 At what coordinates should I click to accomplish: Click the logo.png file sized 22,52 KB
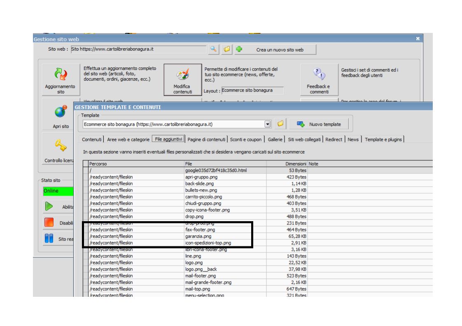194,263
